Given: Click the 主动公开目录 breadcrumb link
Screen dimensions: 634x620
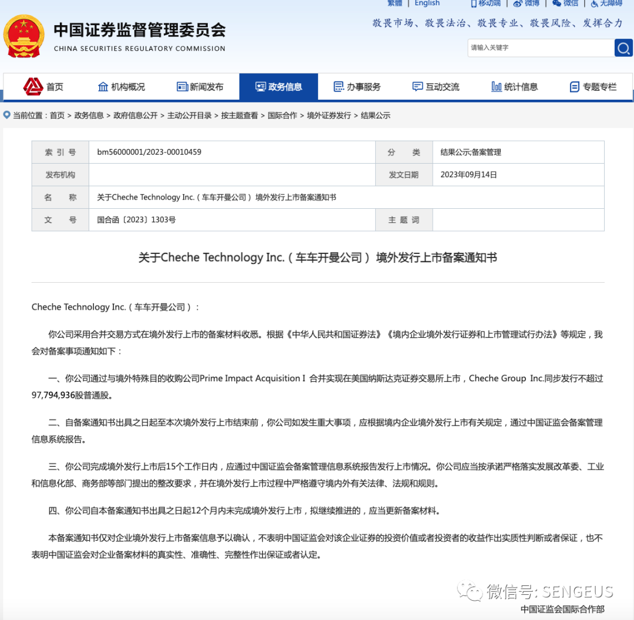Looking at the screenshot, I should 189,116.
